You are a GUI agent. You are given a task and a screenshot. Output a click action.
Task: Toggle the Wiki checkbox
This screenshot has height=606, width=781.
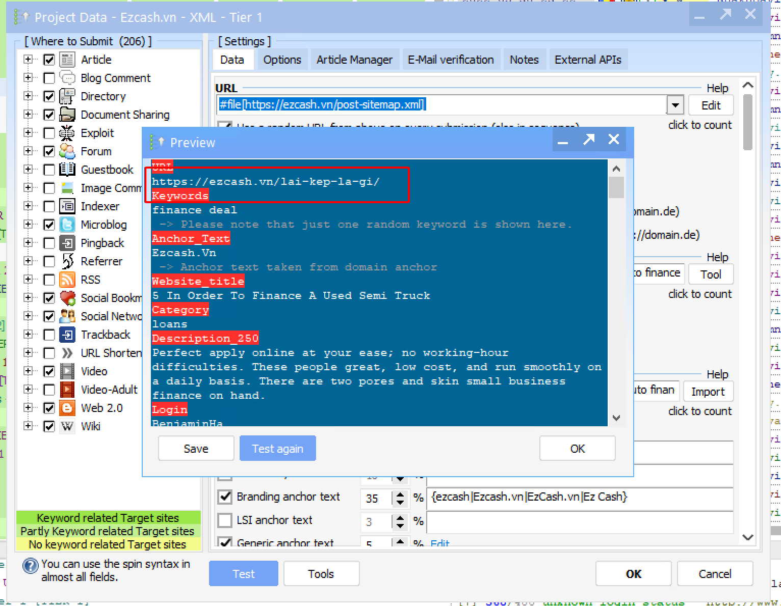(x=49, y=426)
